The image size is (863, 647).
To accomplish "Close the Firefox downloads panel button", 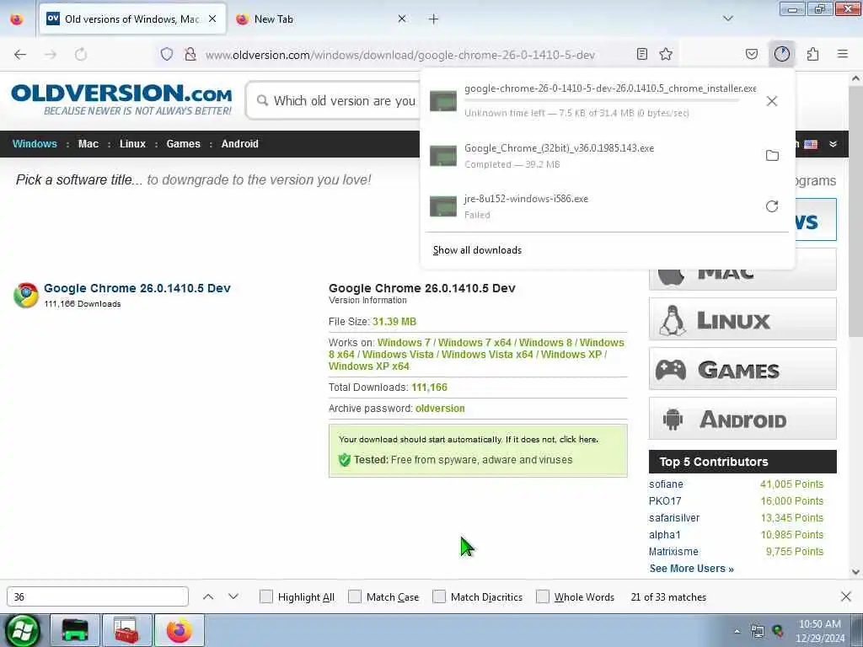I will point(782,54).
